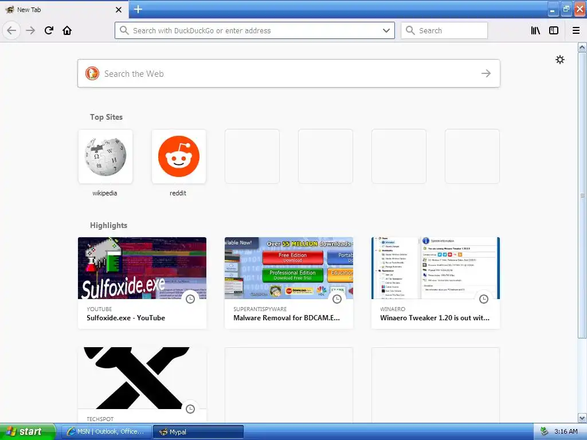Image resolution: width=587 pixels, height=440 pixels.
Task: Click the Search the Web field
Action: click(x=289, y=73)
